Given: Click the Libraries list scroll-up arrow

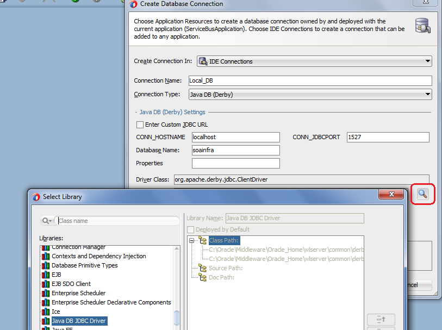Looking at the screenshot, I should pos(177,248).
